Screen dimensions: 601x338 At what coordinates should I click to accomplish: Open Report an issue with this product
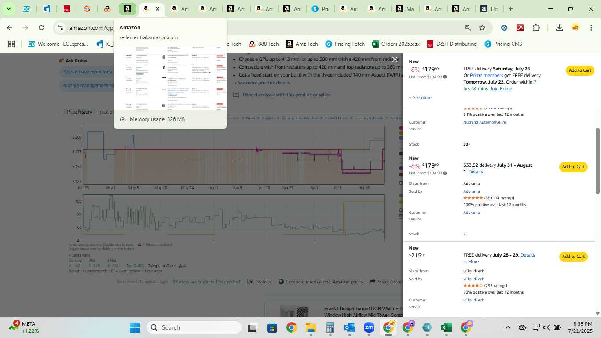(281, 95)
